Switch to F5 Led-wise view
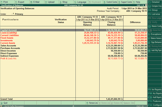Screen dimensions: 162x107 tap(155, 14)
